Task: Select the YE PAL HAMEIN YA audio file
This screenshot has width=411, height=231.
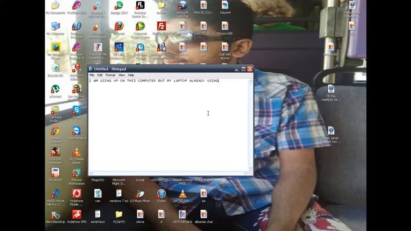Action: point(331,93)
